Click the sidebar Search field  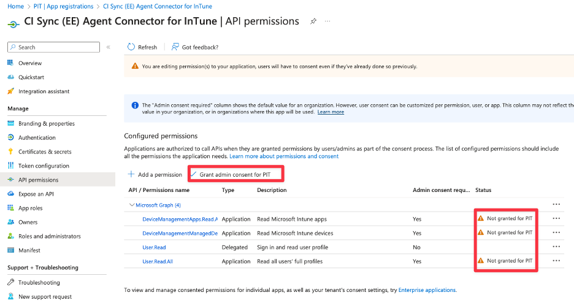click(53, 47)
